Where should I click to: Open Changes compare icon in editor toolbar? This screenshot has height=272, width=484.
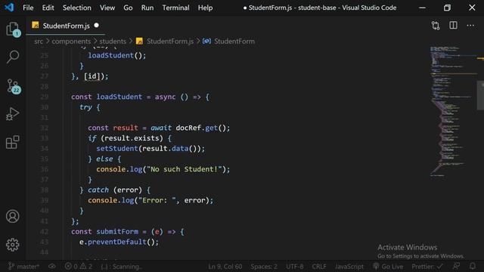[x=436, y=26]
